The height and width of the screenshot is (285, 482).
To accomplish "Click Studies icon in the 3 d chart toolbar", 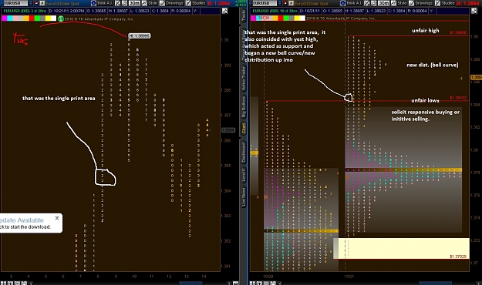I will tap(188, 3).
